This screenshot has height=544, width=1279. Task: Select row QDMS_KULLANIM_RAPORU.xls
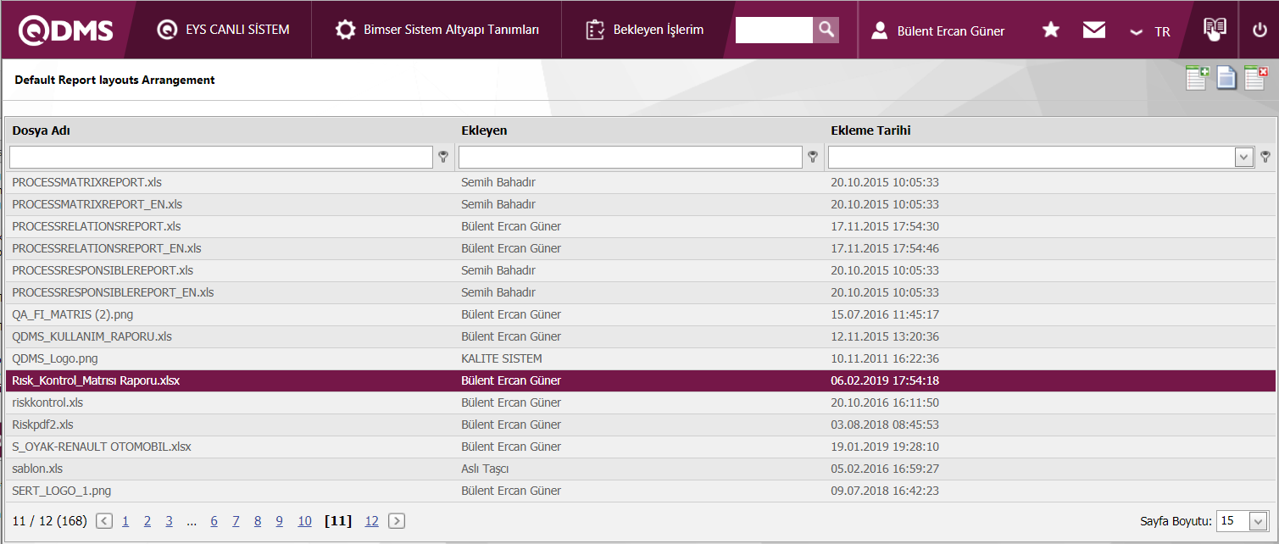[x=640, y=336]
